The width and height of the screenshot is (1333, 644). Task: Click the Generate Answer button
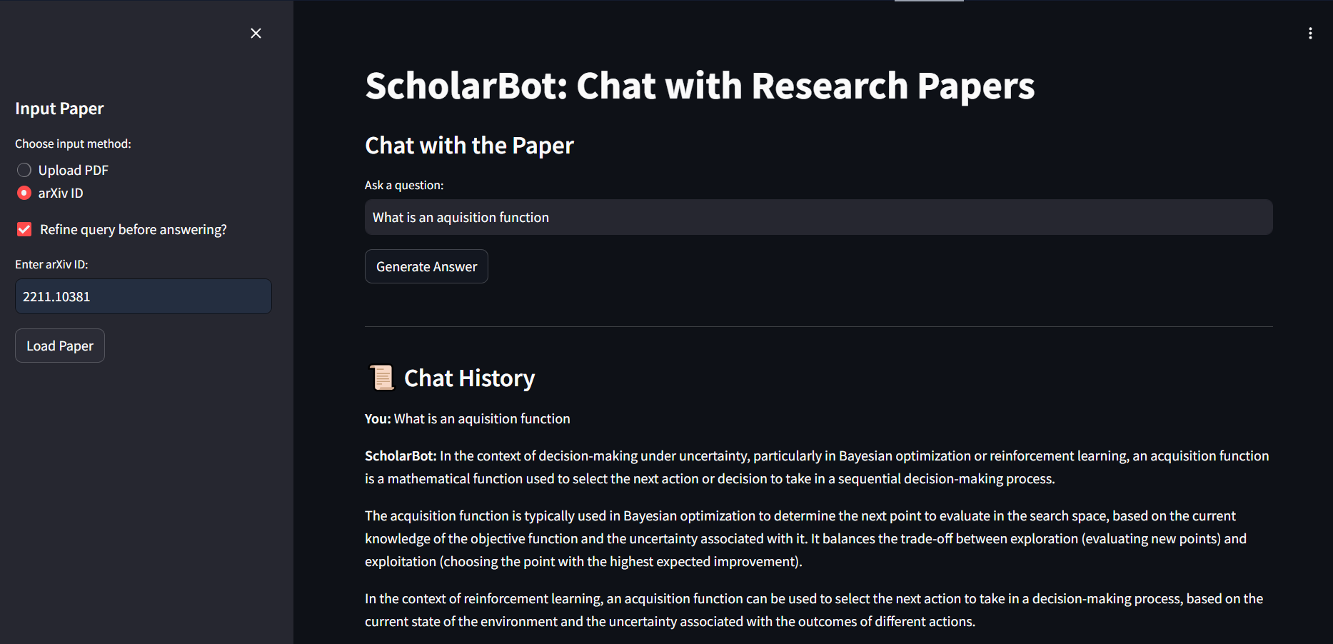pos(426,266)
